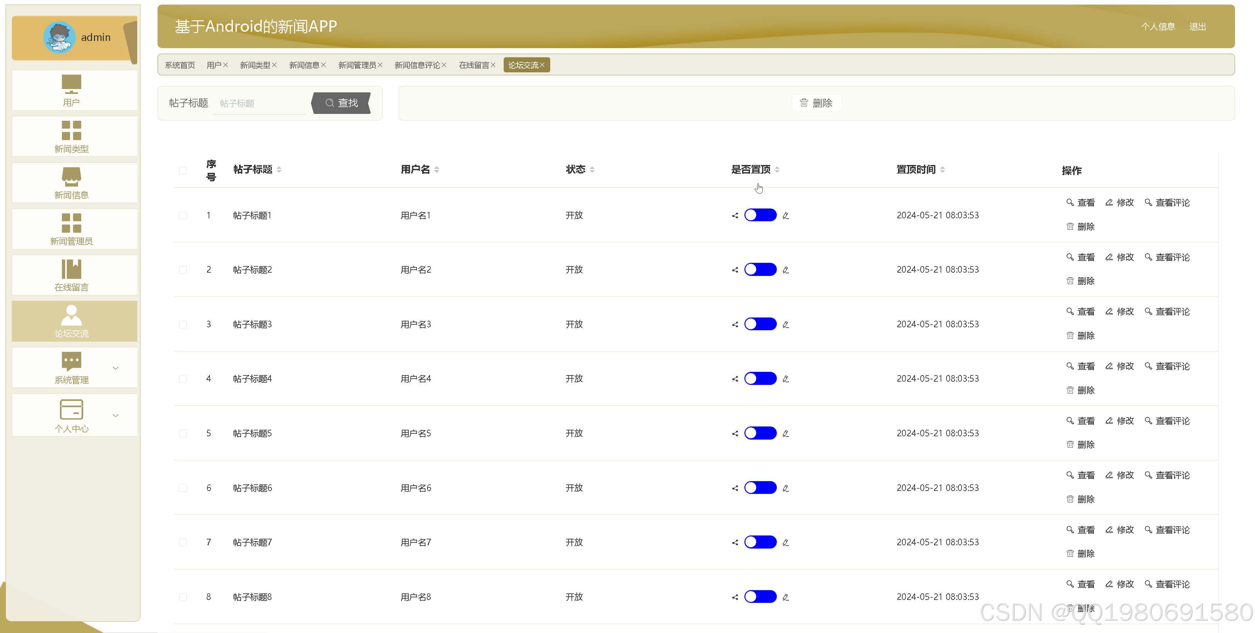Toggle 是否置顶 switch for 帖子标题1

pos(760,215)
